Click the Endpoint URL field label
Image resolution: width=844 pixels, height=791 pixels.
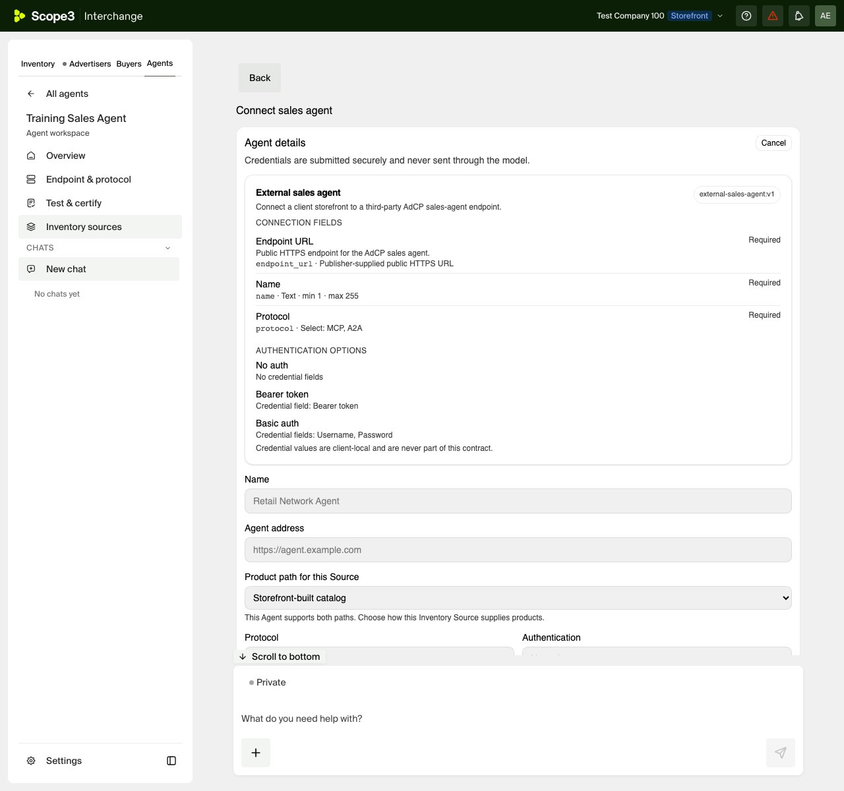[285, 241]
